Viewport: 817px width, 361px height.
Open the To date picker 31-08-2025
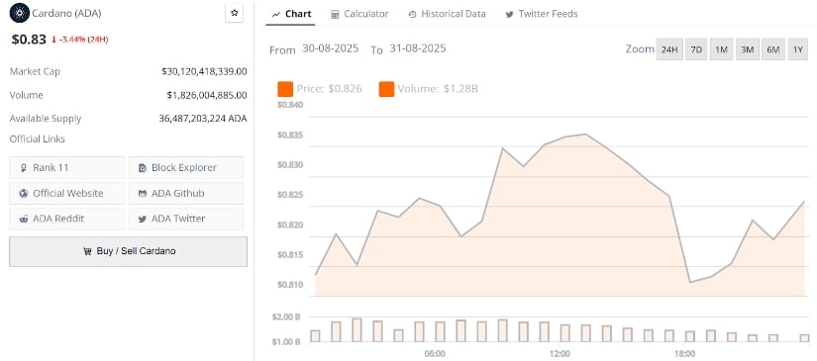417,48
